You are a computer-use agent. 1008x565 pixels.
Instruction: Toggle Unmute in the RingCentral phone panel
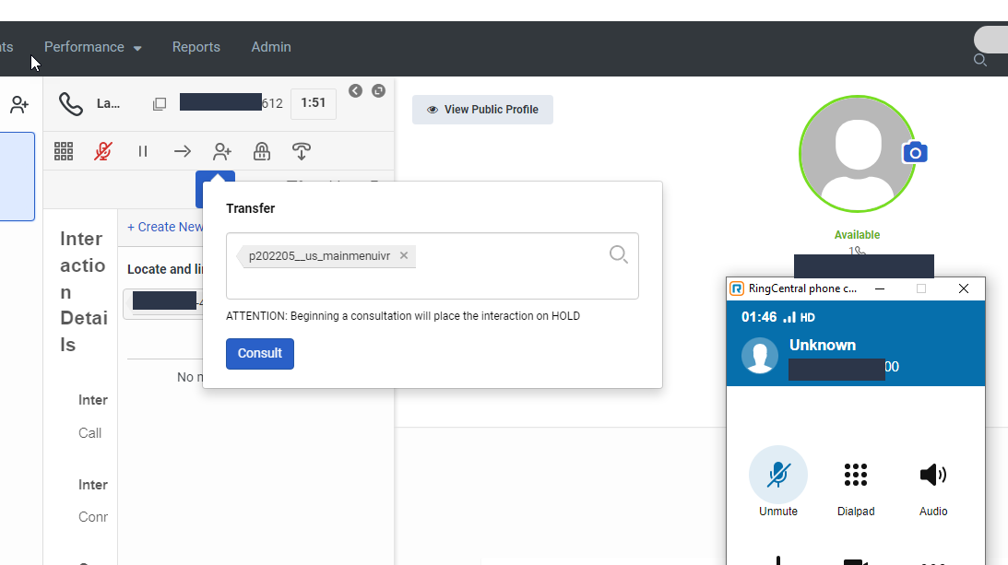[778, 474]
